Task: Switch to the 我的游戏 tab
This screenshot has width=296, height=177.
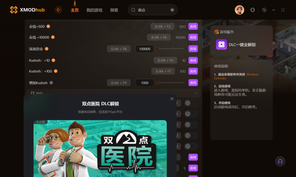Action: (x=94, y=10)
